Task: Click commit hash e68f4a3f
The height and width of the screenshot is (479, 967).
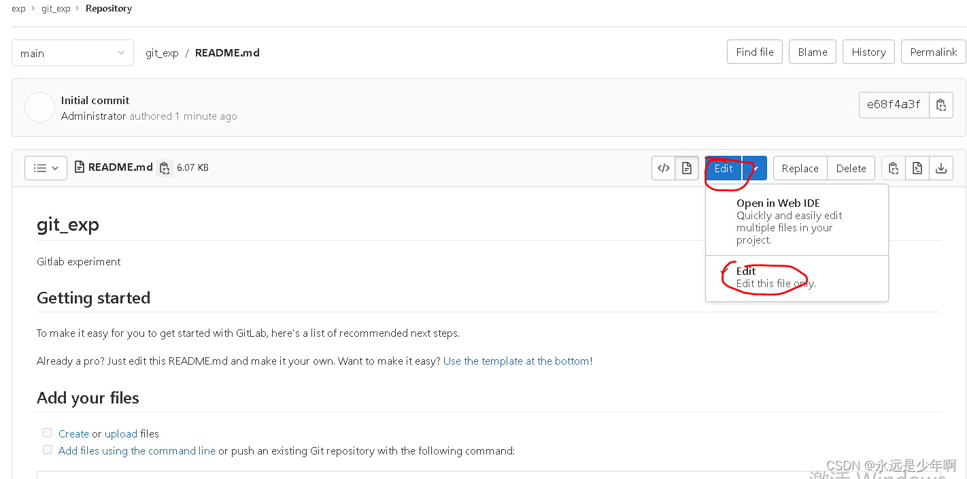Action: (894, 105)
